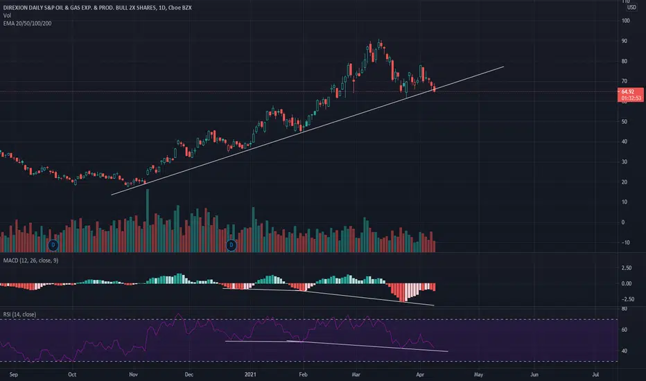Click the 2.50 value on the MACD axis
The height and width of the screenshot is (381, 646).
626,267
